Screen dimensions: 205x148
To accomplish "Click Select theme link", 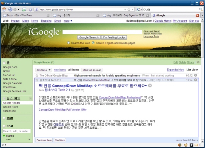I will (x=175, y=56).
